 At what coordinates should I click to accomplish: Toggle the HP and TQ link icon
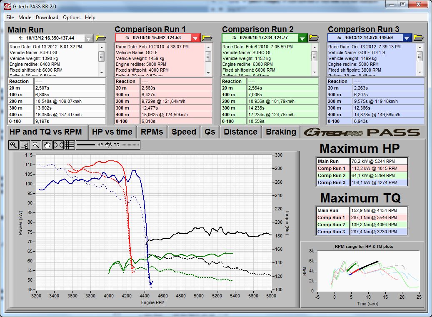point(109,145)
